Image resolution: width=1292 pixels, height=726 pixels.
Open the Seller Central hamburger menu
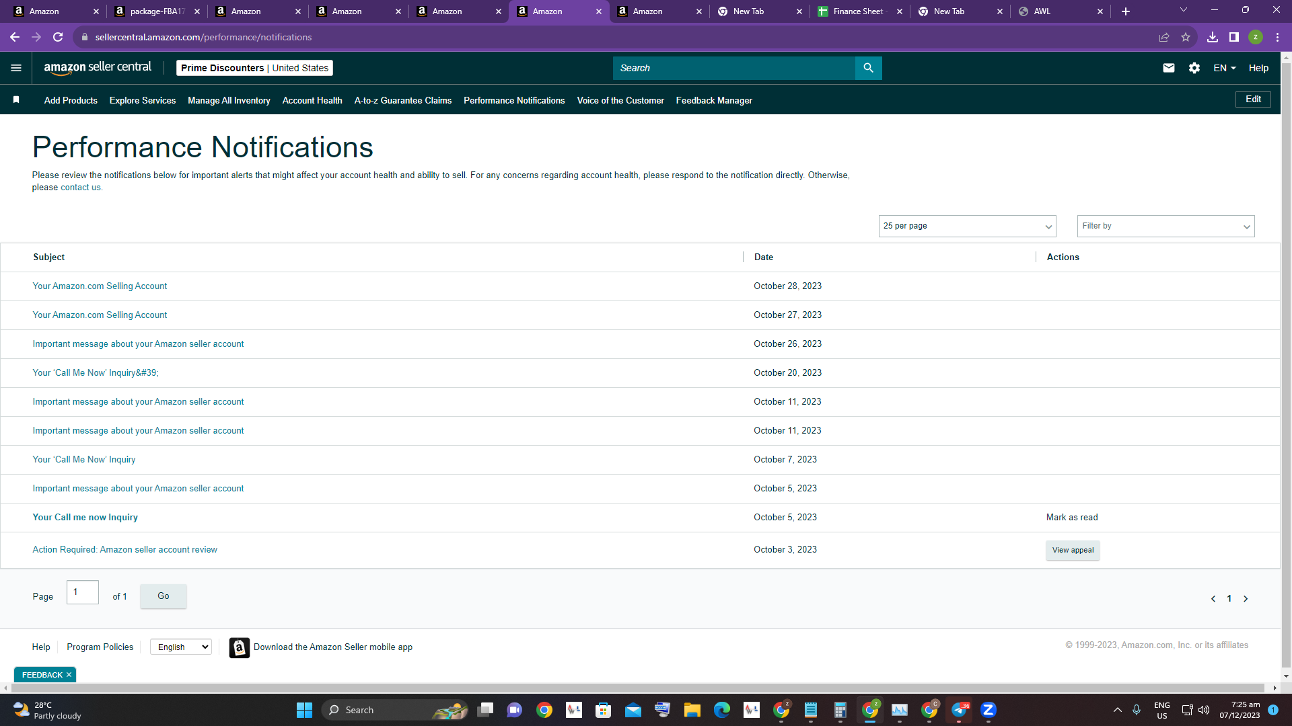coord(16,68)
